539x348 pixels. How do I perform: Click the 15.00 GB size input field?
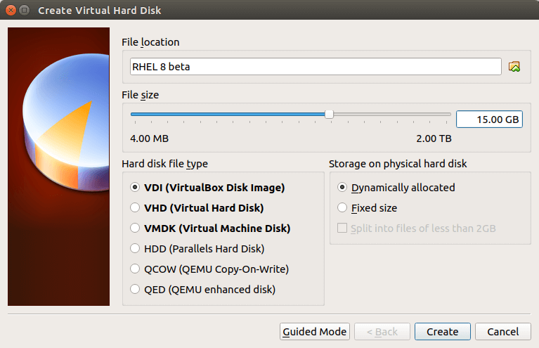(x=488, y=120)
